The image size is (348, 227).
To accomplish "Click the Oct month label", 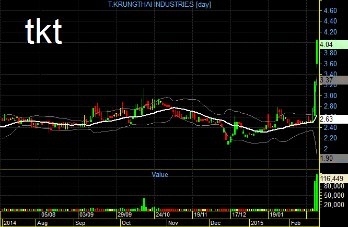I will [x=126, y=223].
